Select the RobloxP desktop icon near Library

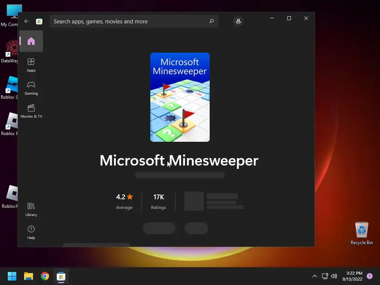10,197
